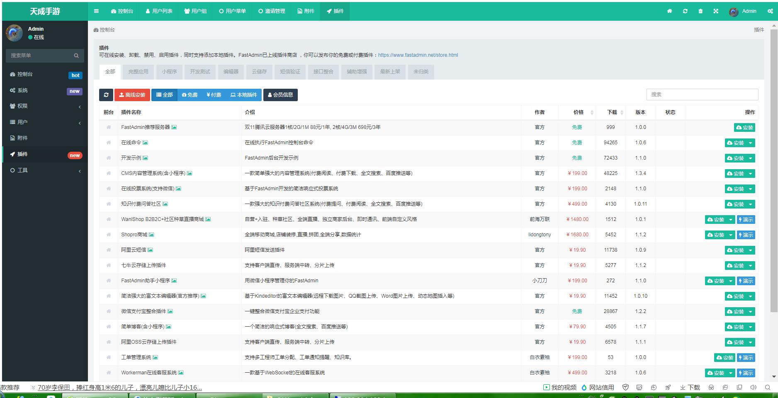Open the 用户列表 top navigation tab
This screenshot has width=778, height=398.
tap(159, 11)
